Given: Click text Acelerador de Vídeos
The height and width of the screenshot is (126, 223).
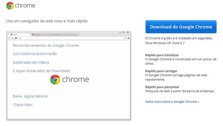Looking at the screenshot, I should (x=31, y=62).
